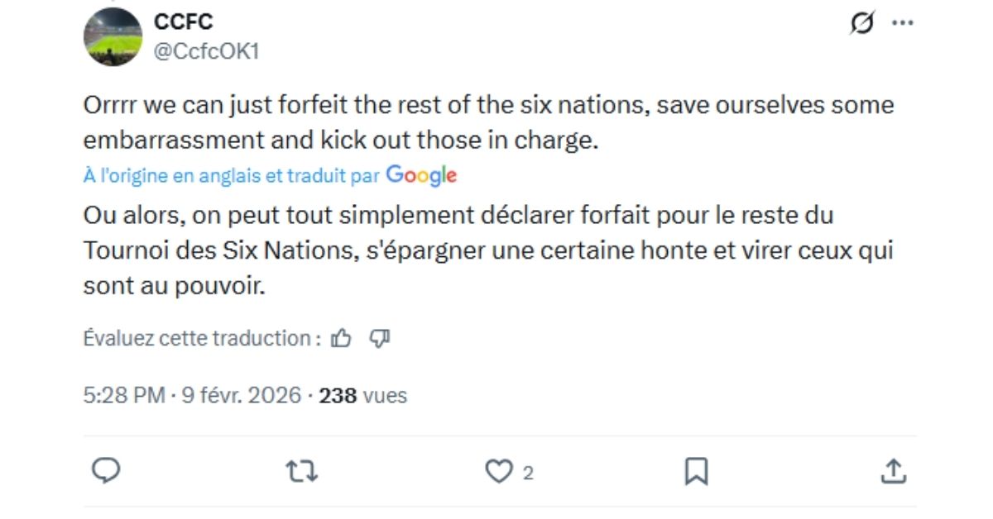Click the Google logo in the translation credit
993x519 pixels.
click(x=421, y=175)
